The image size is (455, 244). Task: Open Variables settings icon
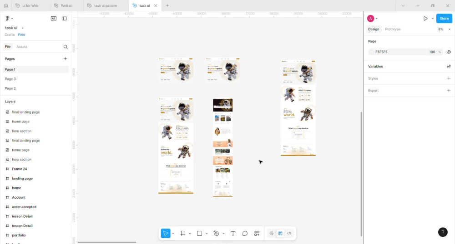pos(449,67)
